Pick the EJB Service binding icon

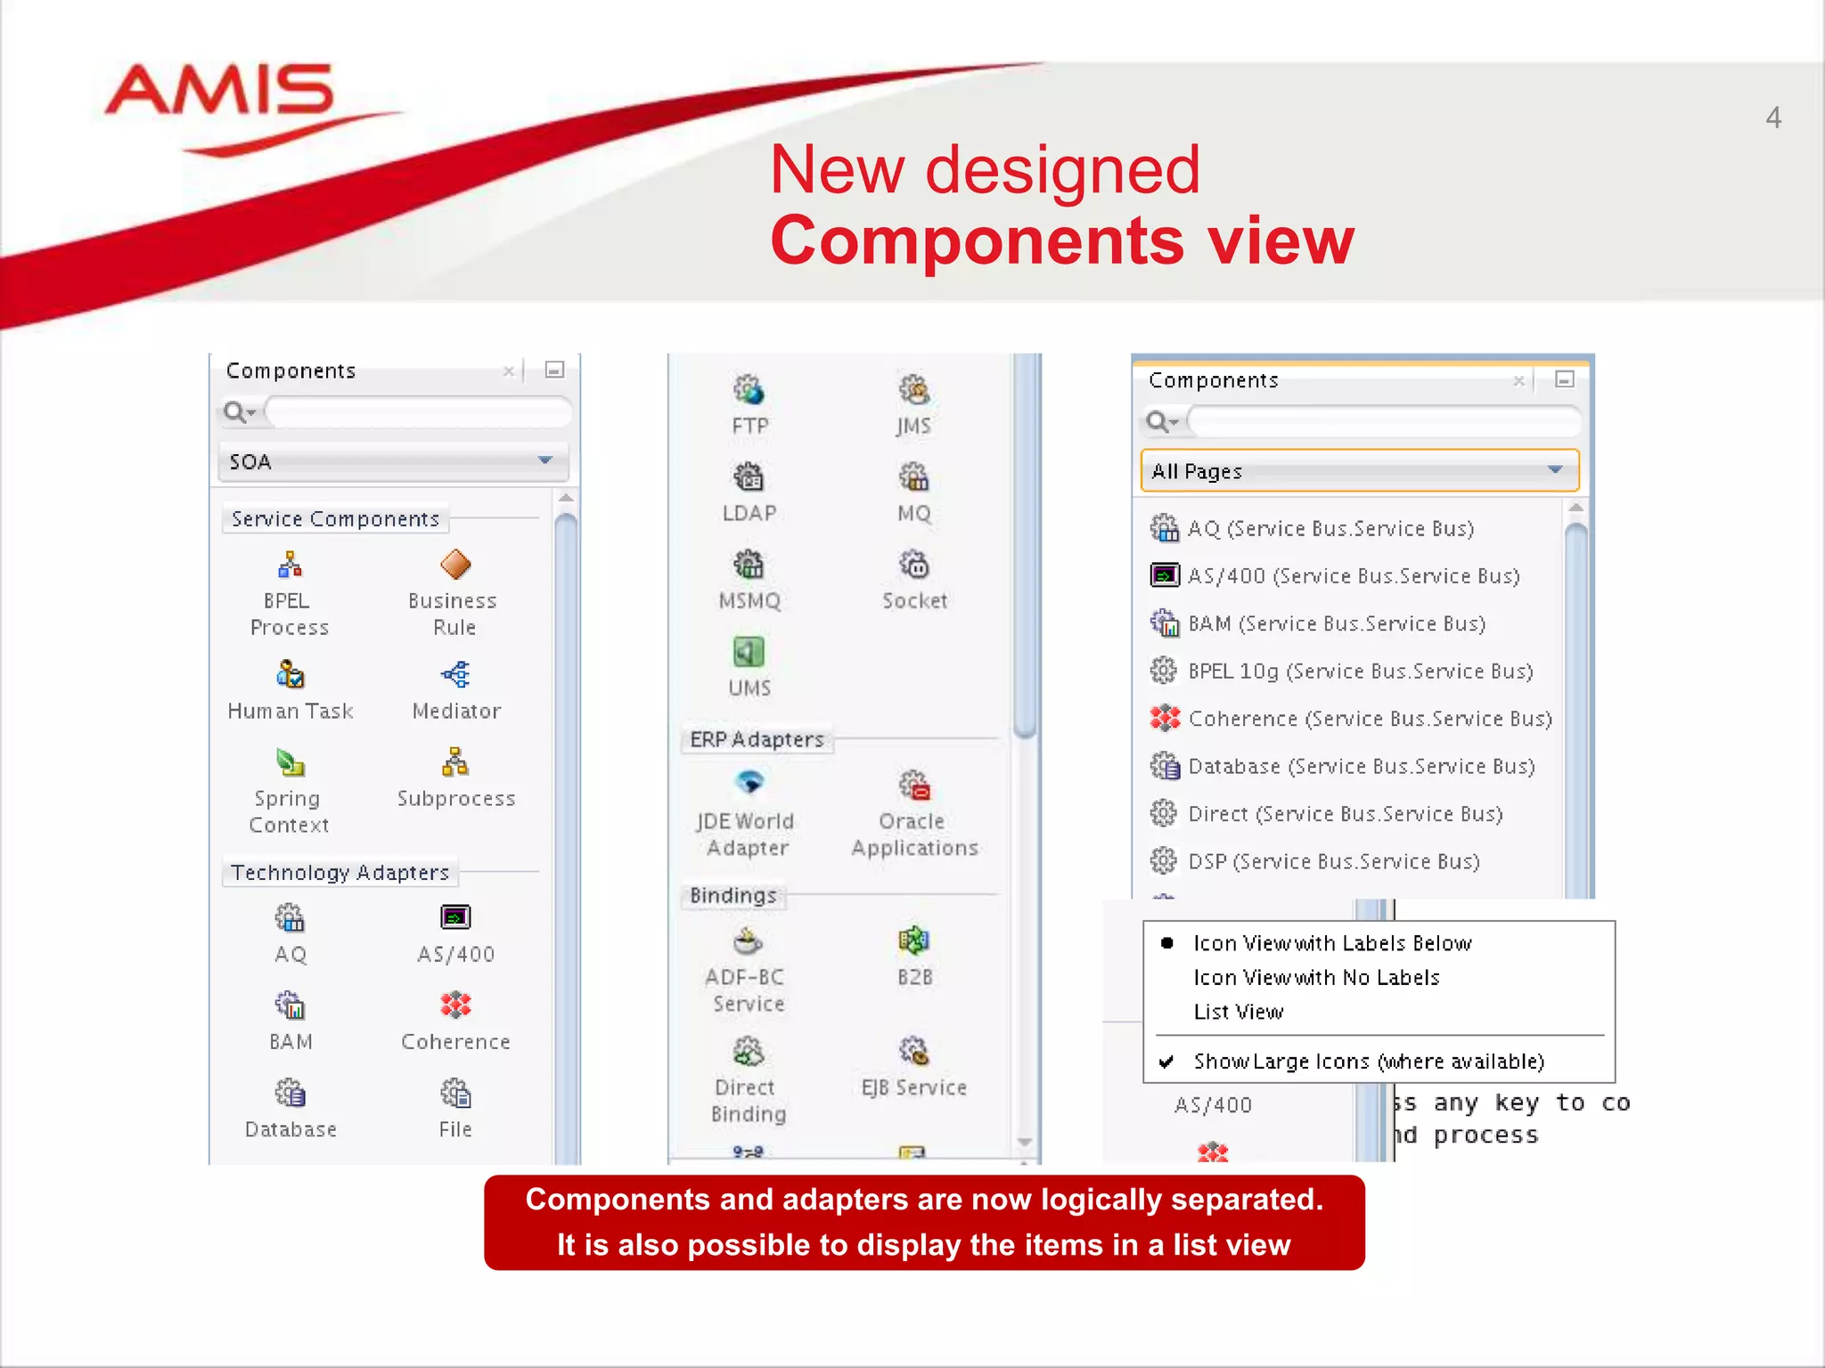(913, 1052)
